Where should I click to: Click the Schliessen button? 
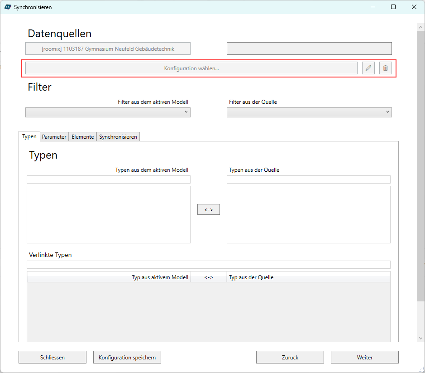tap(53, 357)
